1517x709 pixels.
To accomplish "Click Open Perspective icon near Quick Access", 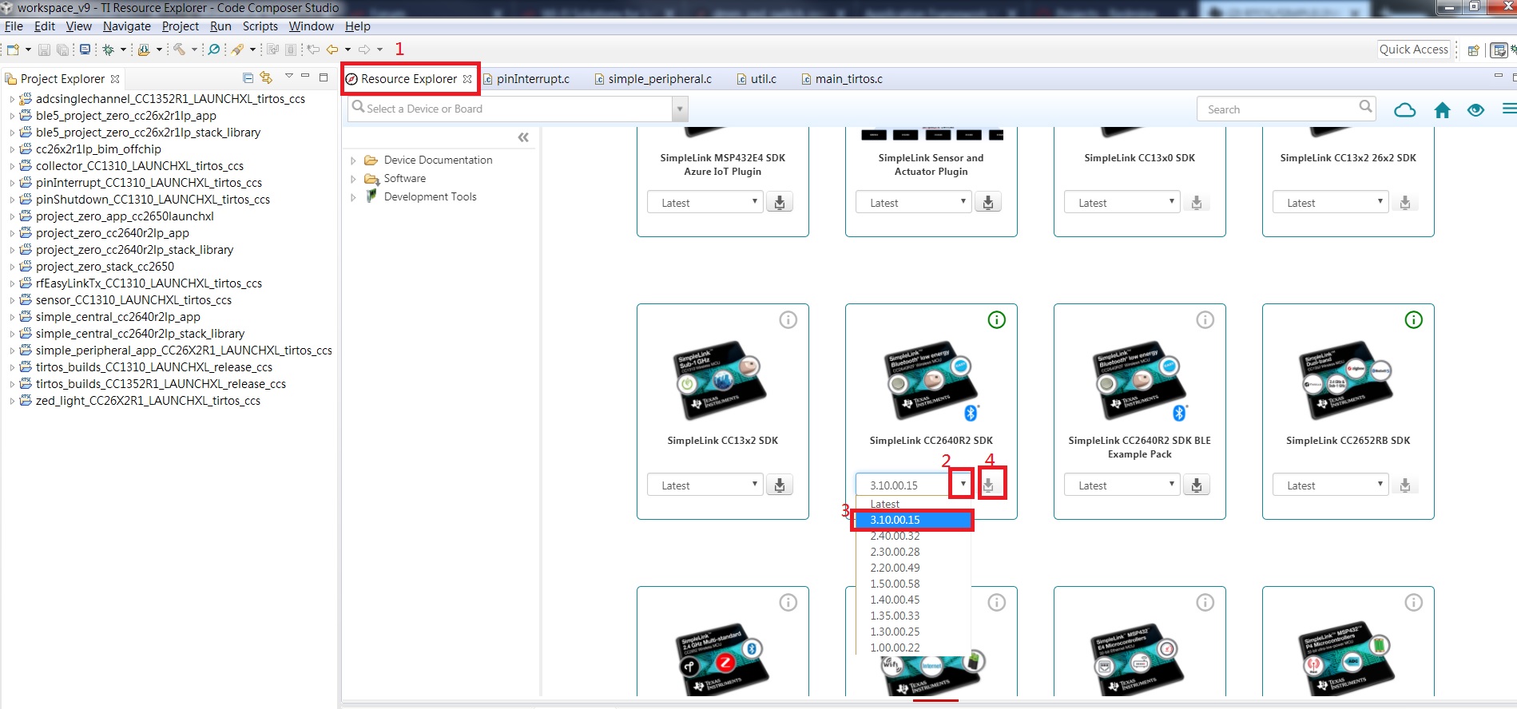I will (1474, 50).
